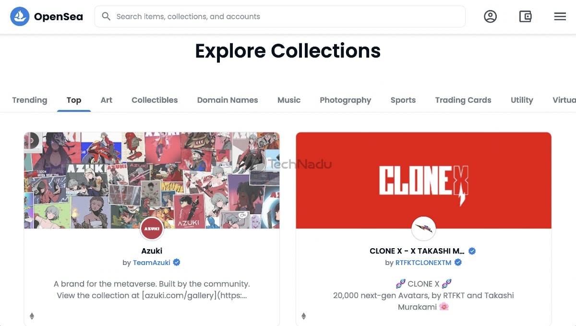Click Ethereum icon on CLONE X card
This screenshot has width=576, height=326.
(x=303, y=316)
